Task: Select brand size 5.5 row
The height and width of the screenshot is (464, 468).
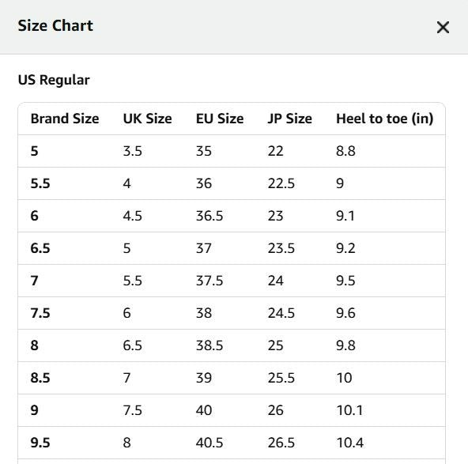Action: [232, 183]
